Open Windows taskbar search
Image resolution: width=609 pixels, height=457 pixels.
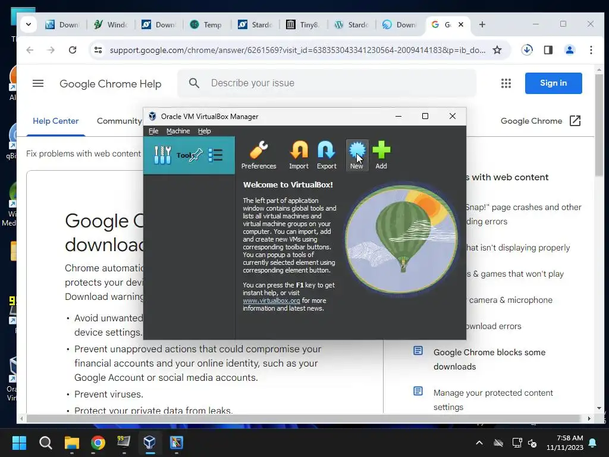click(45, 442)
